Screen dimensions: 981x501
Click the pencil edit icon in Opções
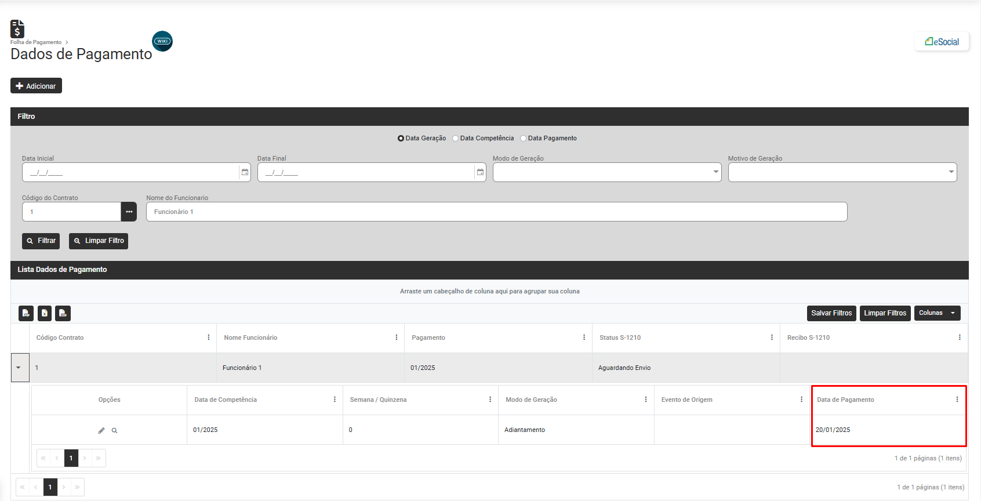click(x=101, y=430)
